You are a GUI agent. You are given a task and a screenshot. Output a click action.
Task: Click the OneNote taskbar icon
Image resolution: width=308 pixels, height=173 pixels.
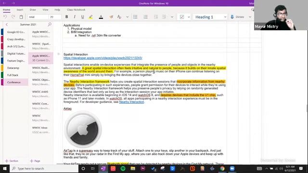tap(103, 169)
